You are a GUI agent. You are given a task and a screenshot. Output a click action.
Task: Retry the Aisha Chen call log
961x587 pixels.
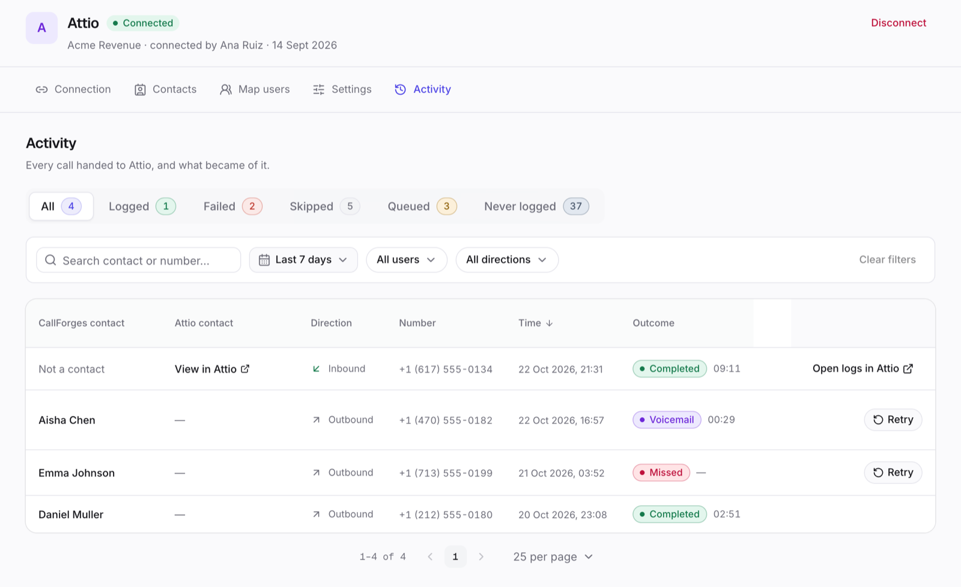pyautogui.click(x=893, y=420)
